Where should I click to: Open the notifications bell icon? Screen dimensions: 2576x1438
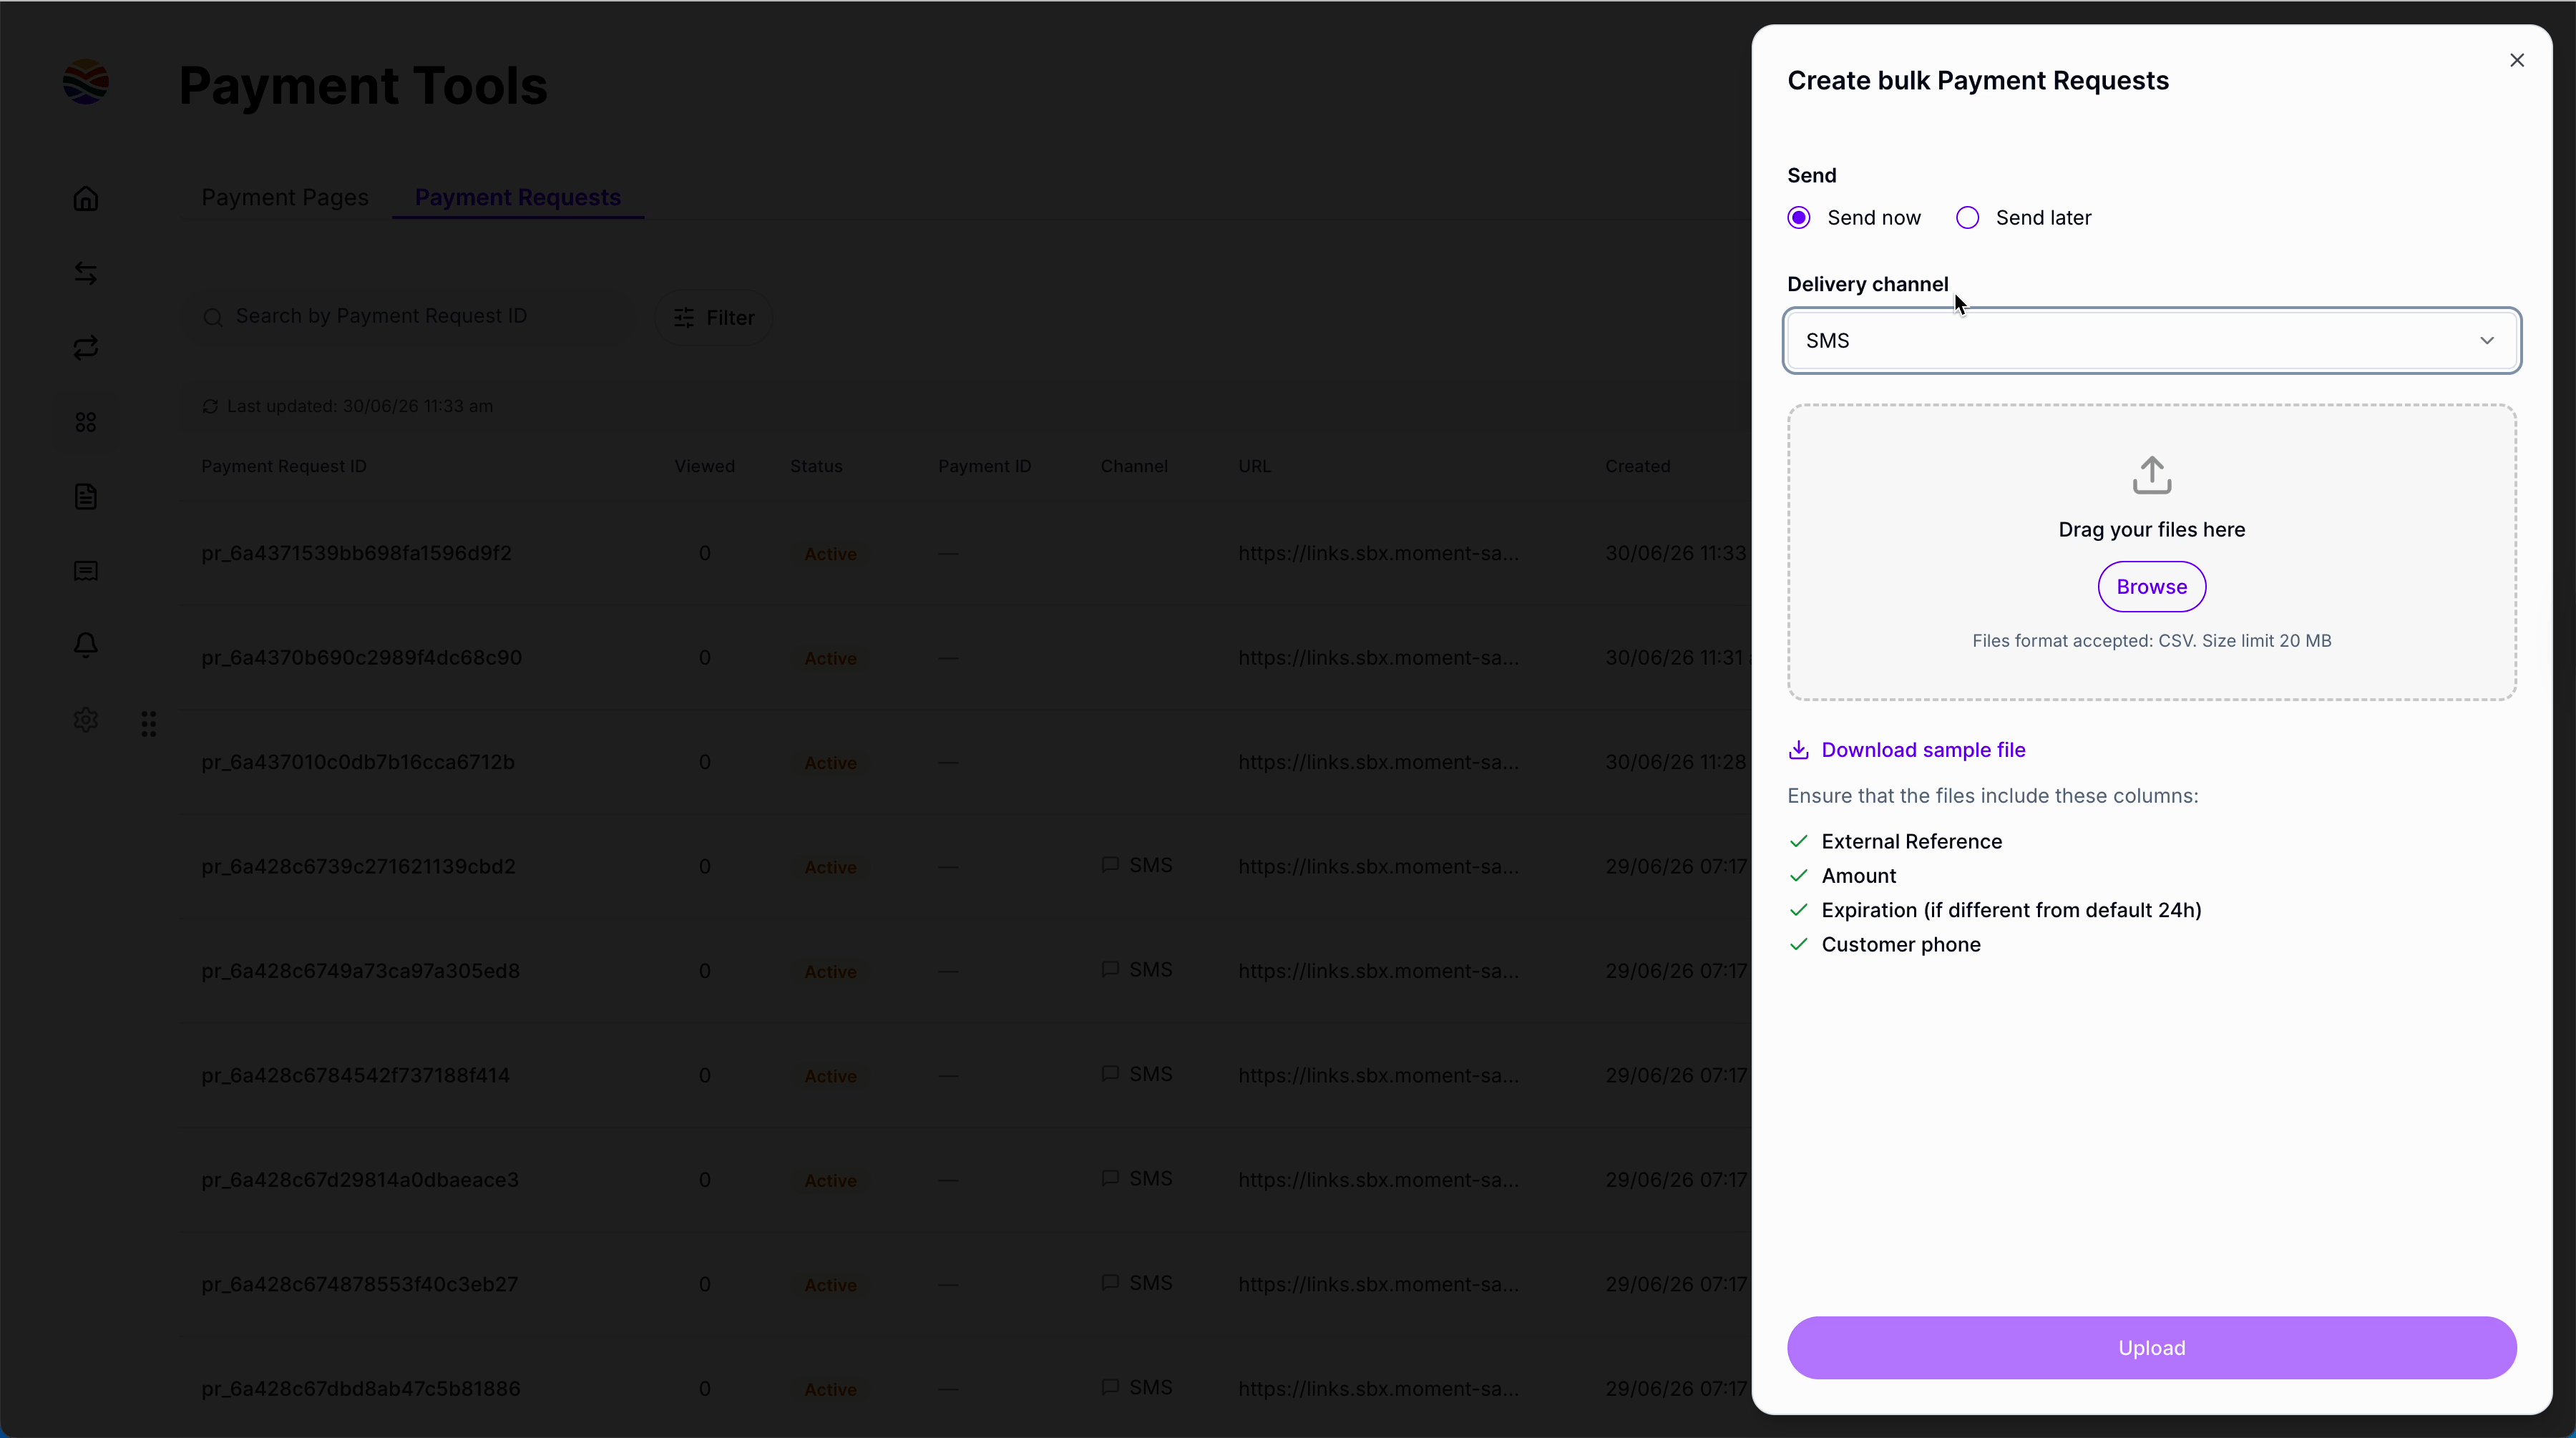tap(86, 645)
